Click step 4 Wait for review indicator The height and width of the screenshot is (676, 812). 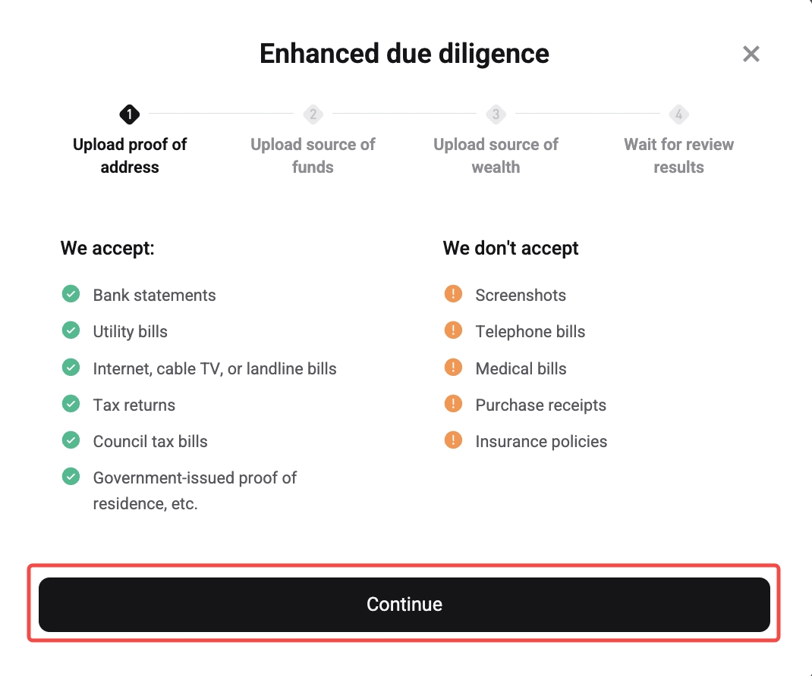pyautogui.click(x=678, y=114)
